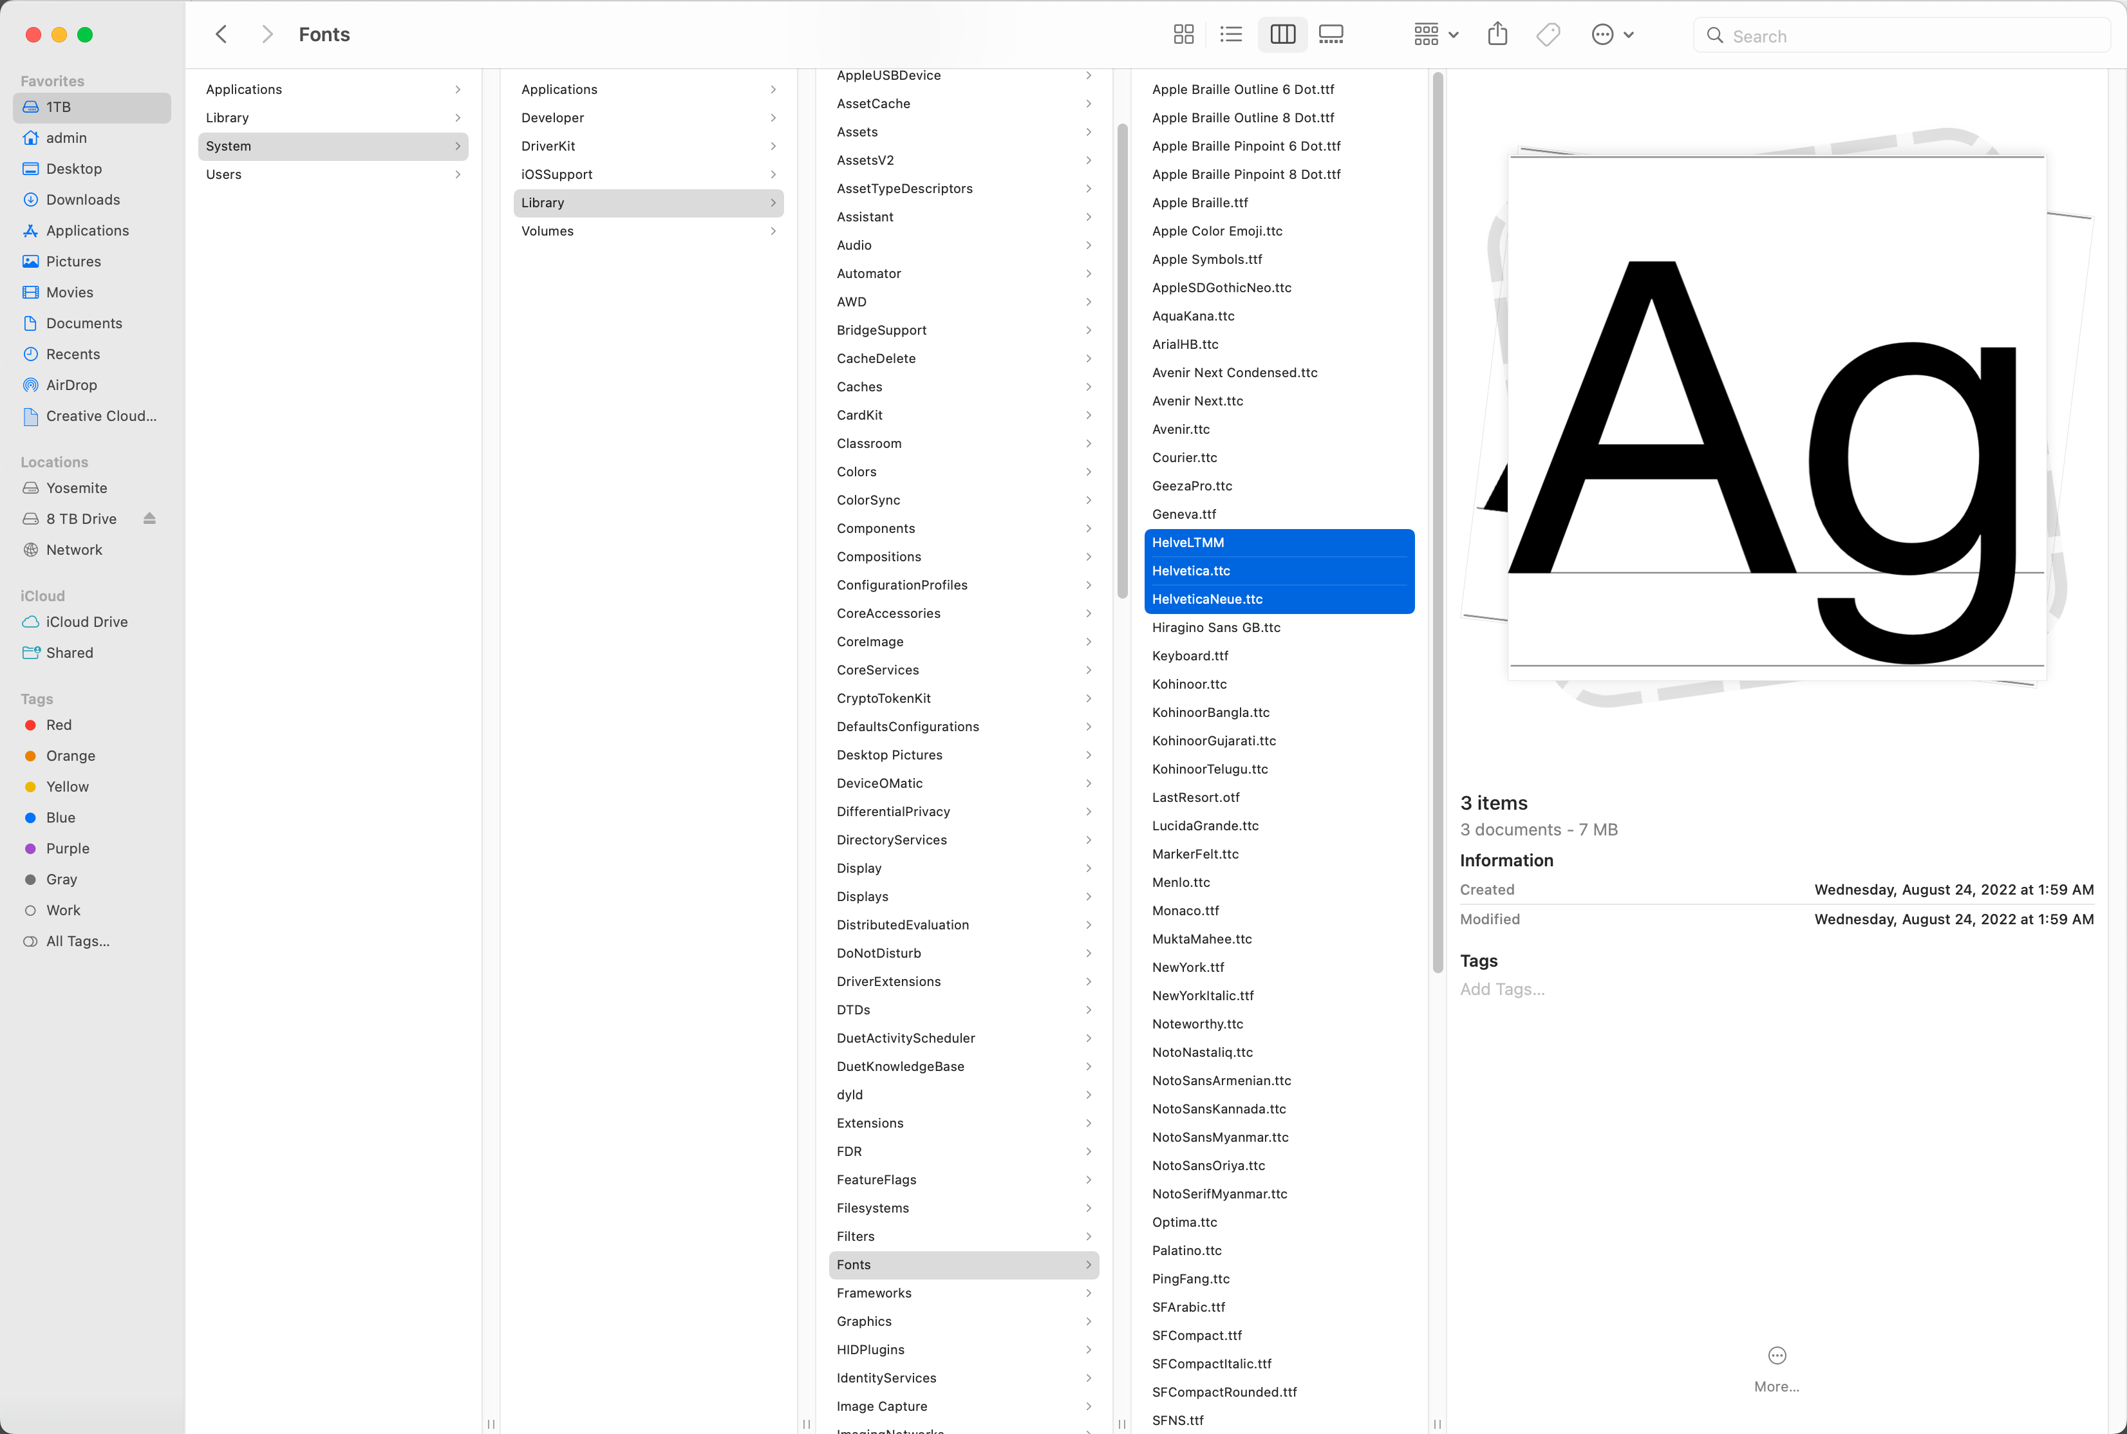Switch to list view
This screenshot has height=1434, width=2127.
(1230, 34)
